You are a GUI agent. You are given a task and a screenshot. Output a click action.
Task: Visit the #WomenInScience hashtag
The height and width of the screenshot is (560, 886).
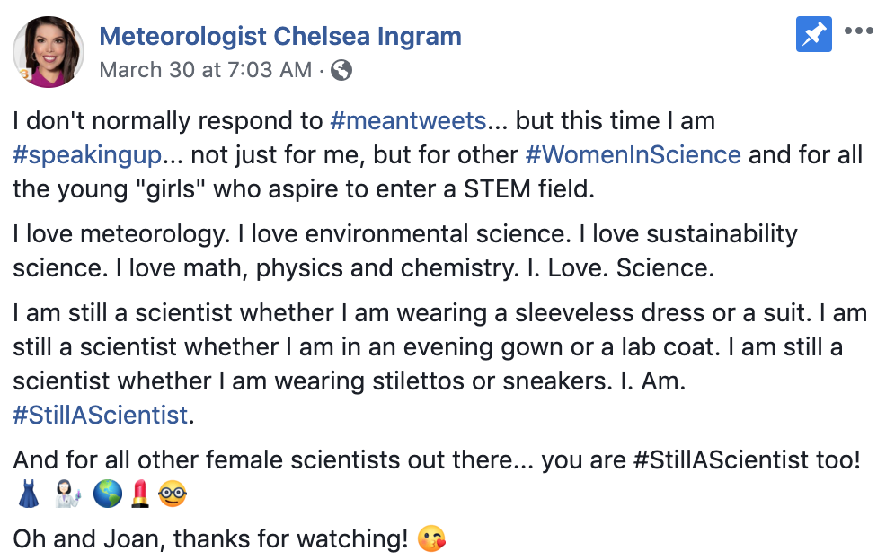pos(633,154)
